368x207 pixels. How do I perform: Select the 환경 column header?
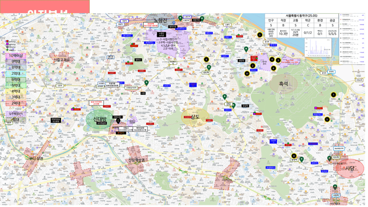(320, 20)
